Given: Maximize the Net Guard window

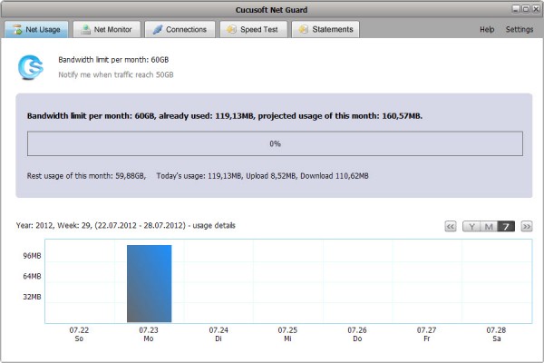Looking at the screenshot, I should point(526,9).
